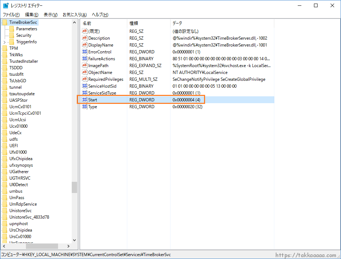Click the ab icon beside Description
Viewport: 341px width, 259px height.
(x=85, y=38)
